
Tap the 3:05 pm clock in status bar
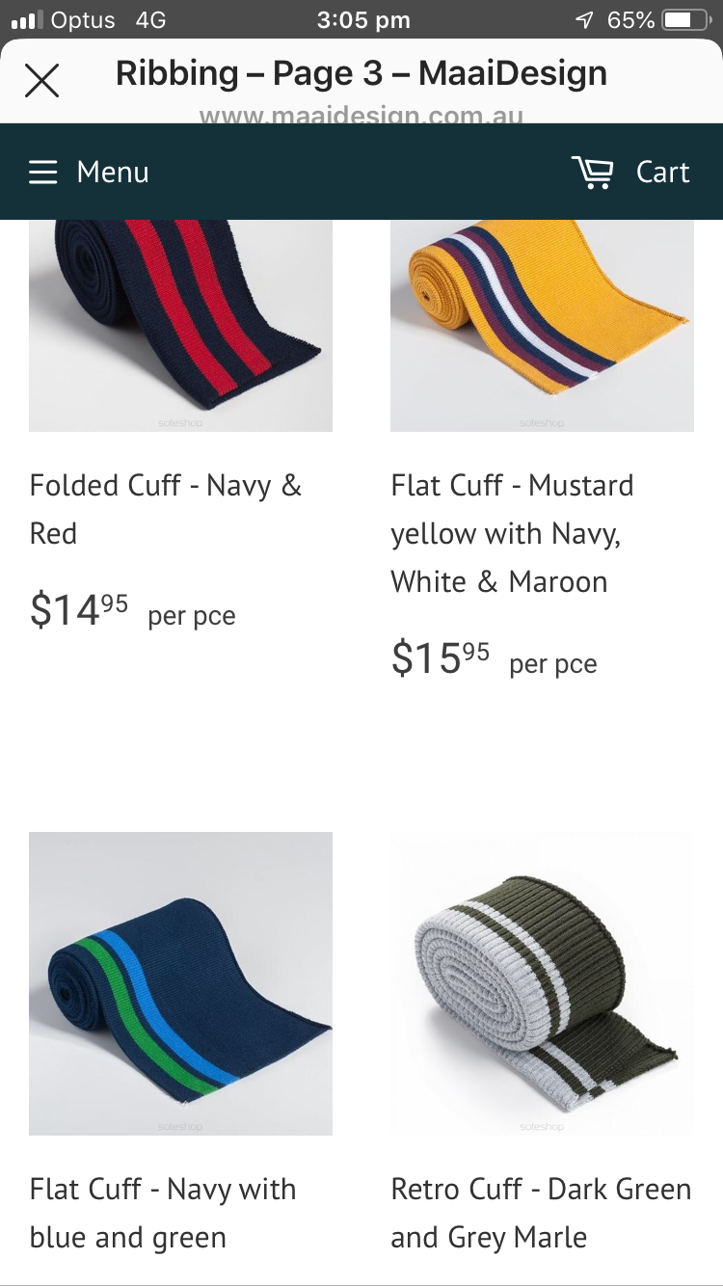pyautogui.click(x=363, y=20)
